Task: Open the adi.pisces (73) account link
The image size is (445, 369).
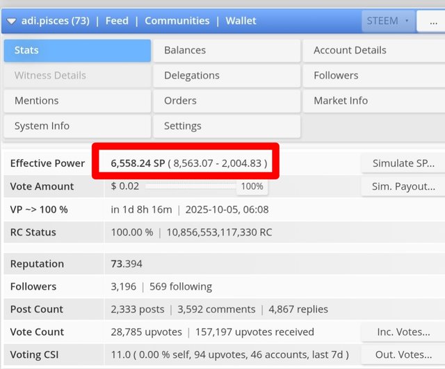Action: (x=56, y=21)
